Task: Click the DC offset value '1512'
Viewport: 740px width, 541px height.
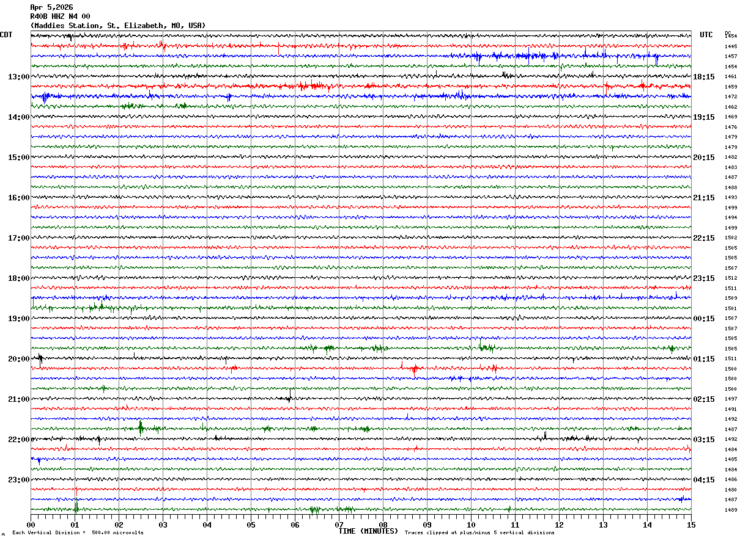Action: pyautogui.click(x=731, y=278)
